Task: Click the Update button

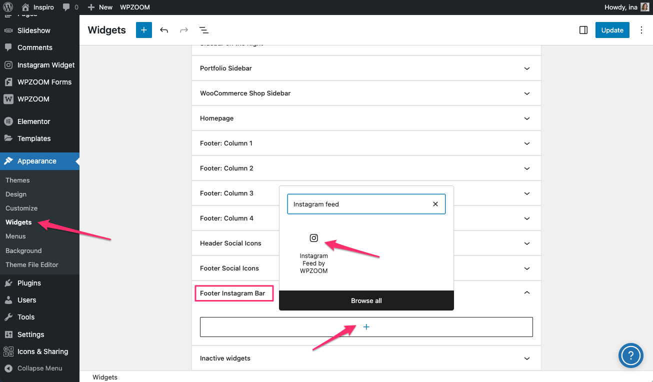Action: tap(612, 30)
